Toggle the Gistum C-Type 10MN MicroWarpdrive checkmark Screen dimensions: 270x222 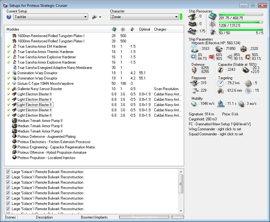tap(8, 84)
